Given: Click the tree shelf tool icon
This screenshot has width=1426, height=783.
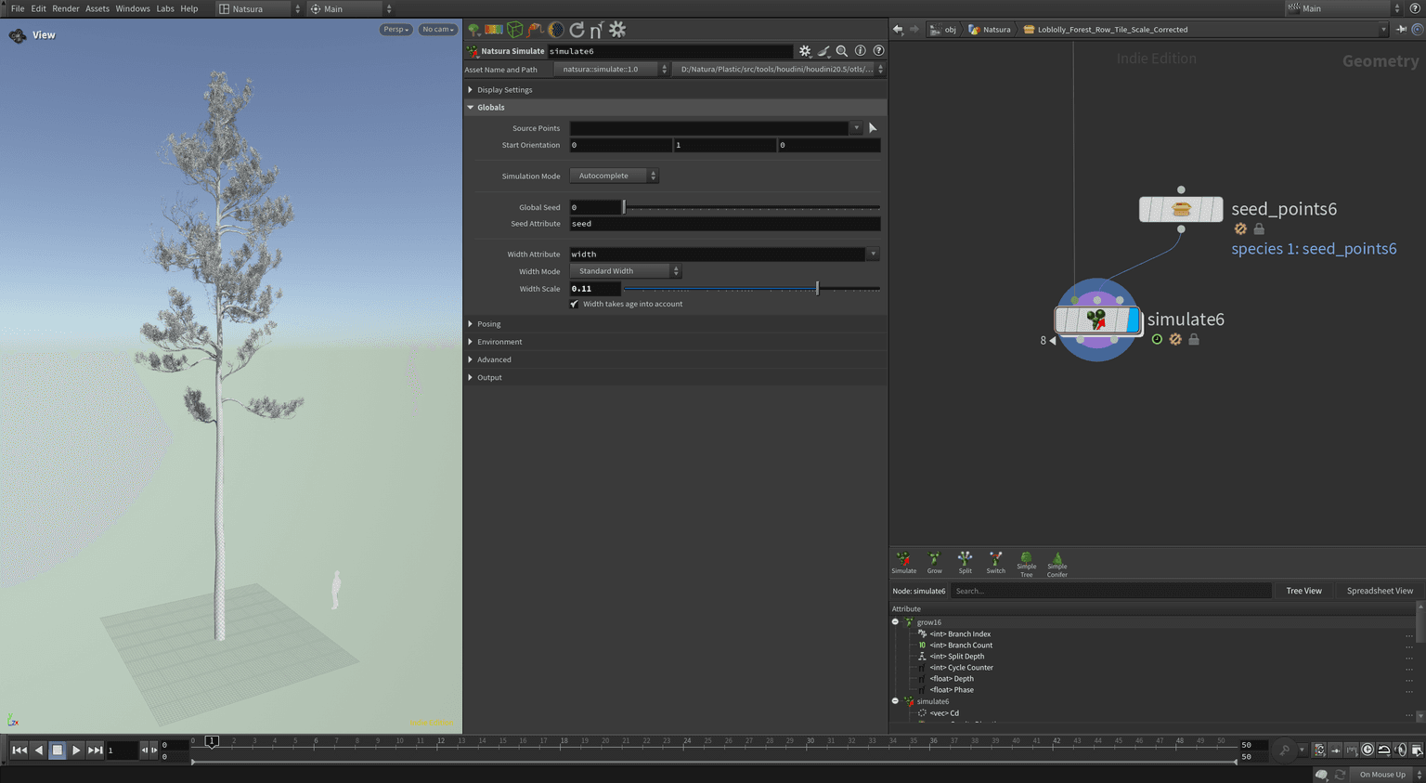Looking at the screenshot, I should (x=473, y=30).
